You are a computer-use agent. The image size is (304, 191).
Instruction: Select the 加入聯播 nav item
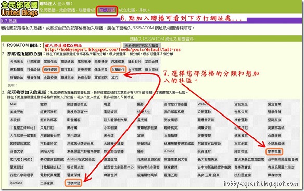(x=107, y=10)
